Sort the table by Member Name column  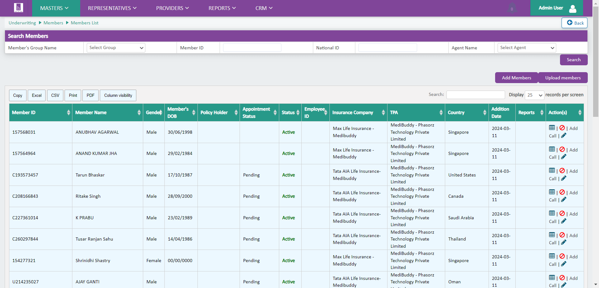click(107, 112)
